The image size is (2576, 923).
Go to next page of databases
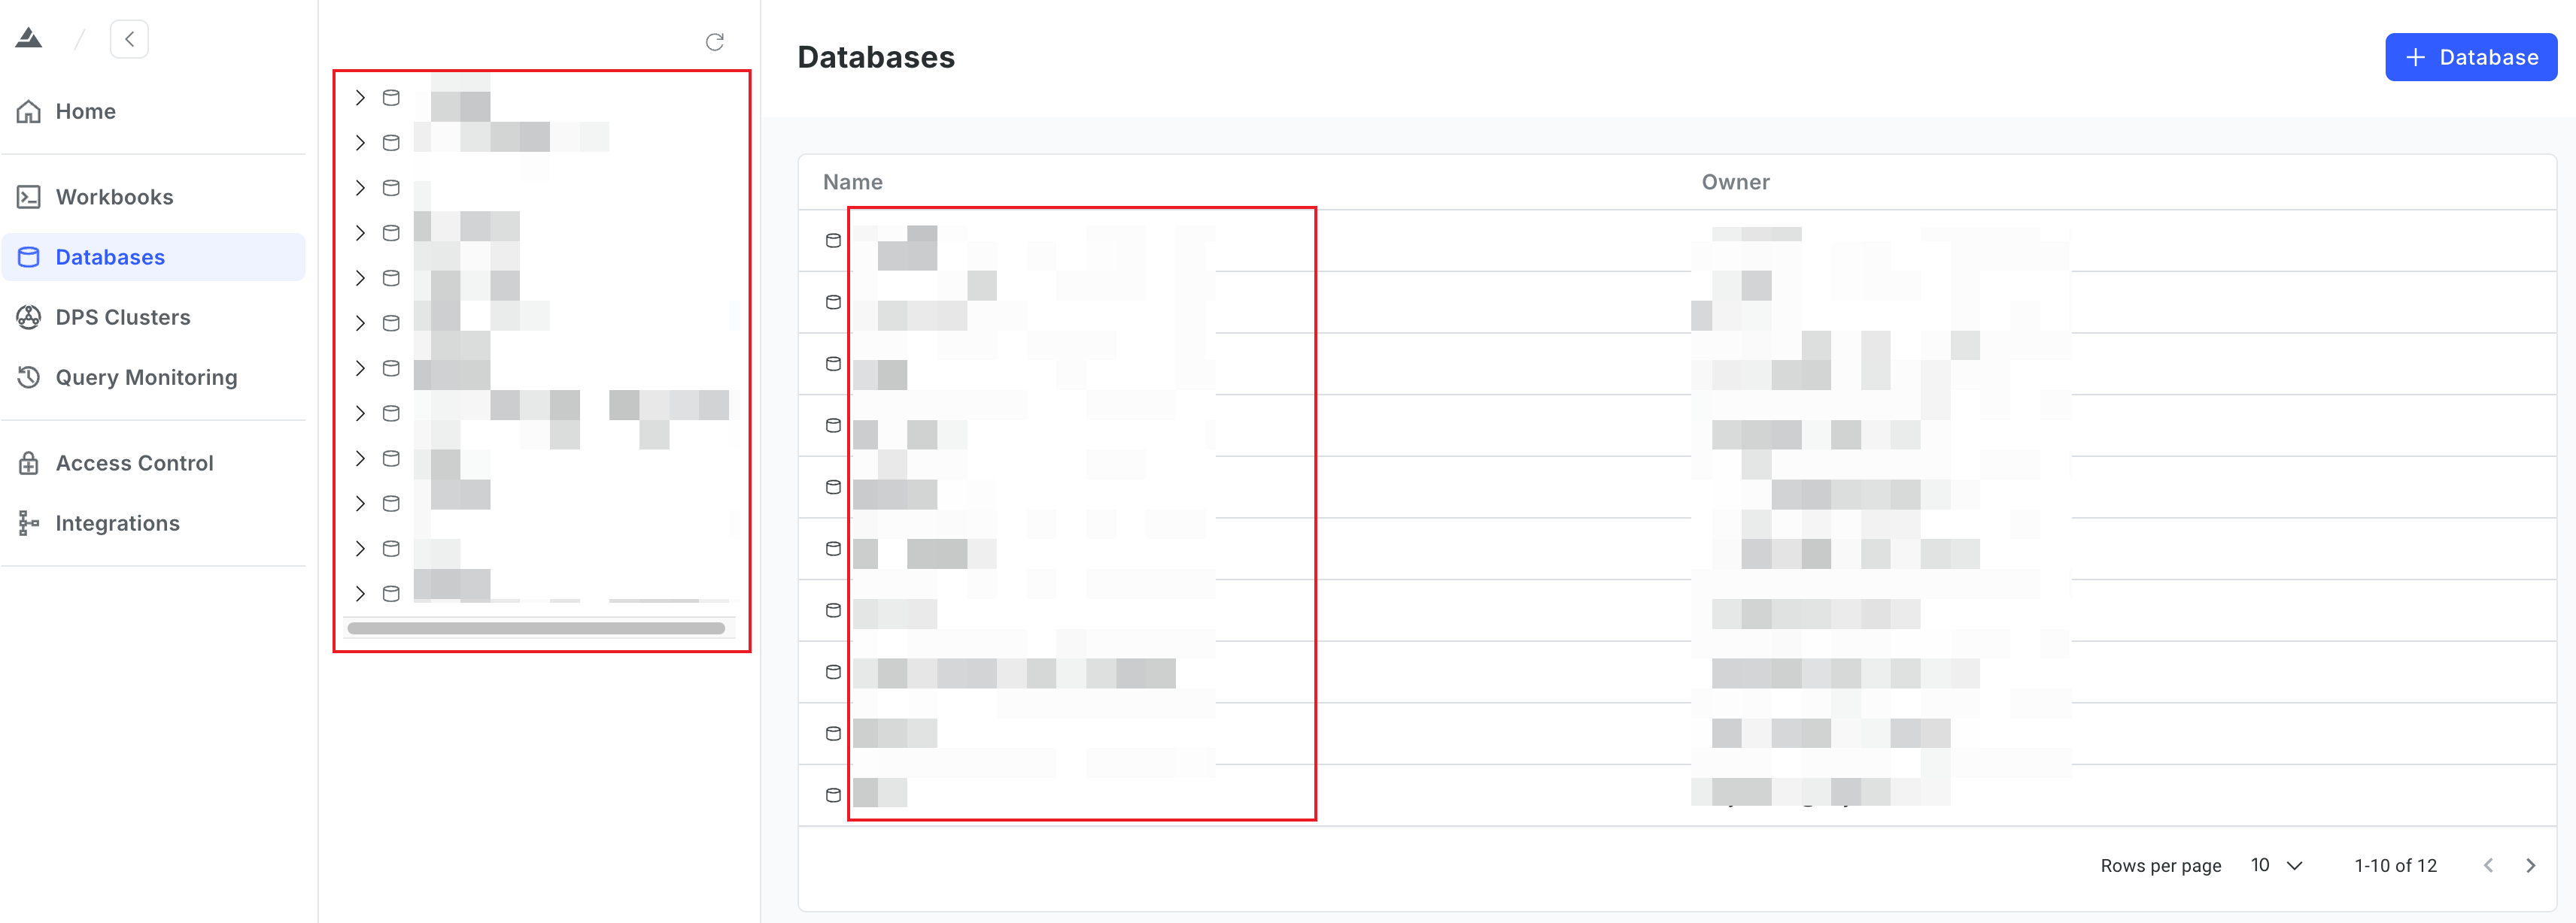[x=2530, y=865]
